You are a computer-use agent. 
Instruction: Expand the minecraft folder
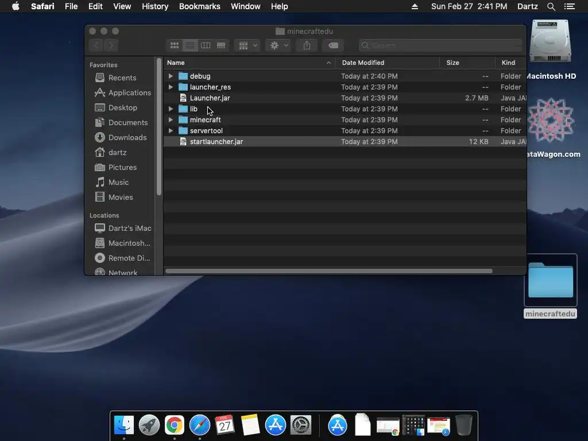click(171, 119)
